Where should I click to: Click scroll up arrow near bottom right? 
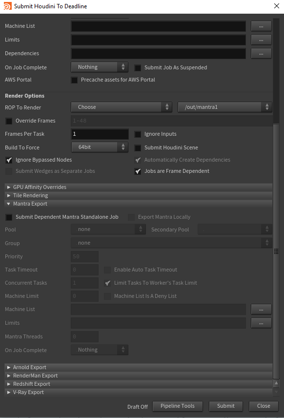(276, 383)
